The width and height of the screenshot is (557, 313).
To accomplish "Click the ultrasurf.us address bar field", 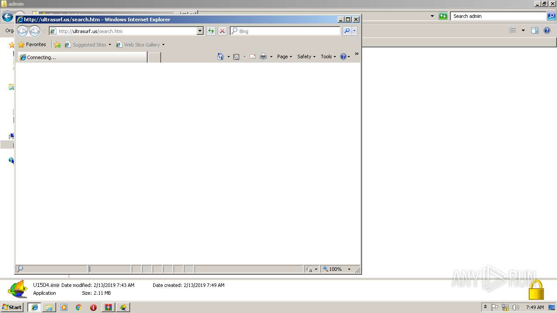I will point(123,31).
